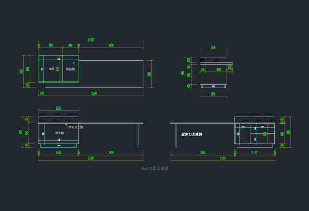This screenshot has width=309, height=211.
Task: Click the small circle inside the 层板柜 compartment
Action: pyautogui.click(x=74, y=63)
